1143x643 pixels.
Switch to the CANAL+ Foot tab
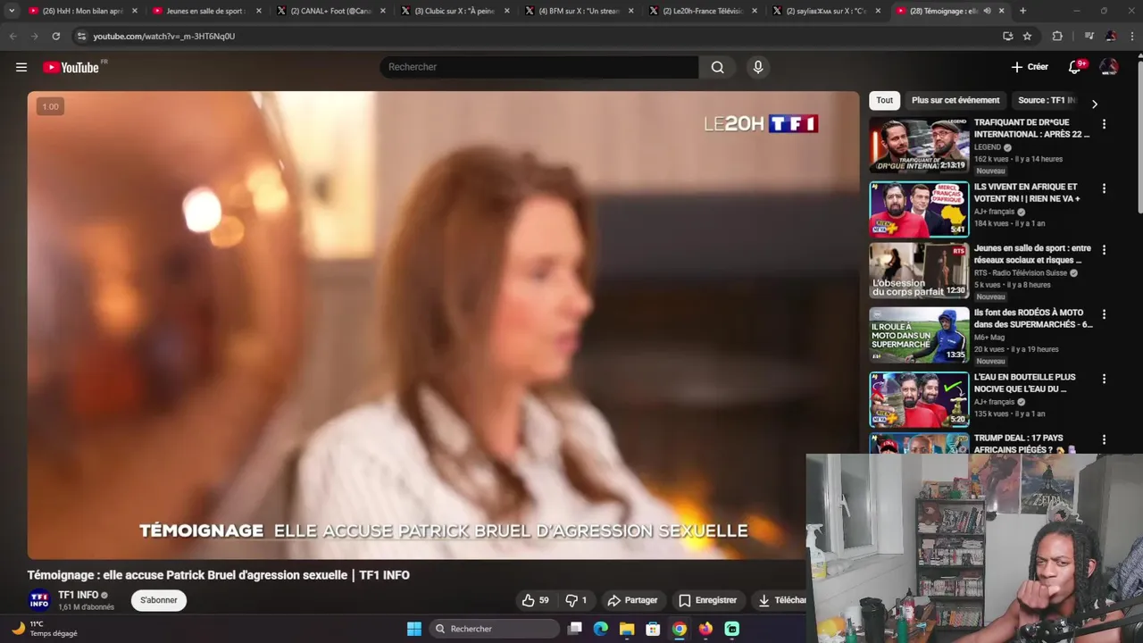(x=331, y=11)
